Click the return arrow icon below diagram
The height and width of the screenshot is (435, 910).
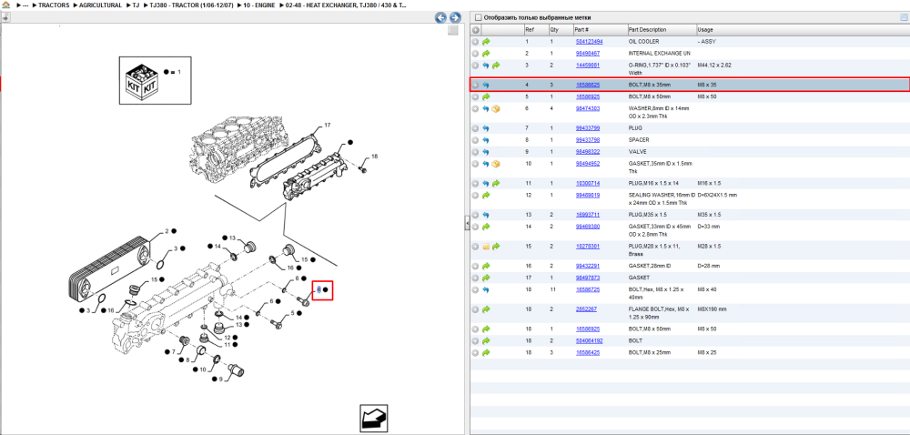point(374,419)
